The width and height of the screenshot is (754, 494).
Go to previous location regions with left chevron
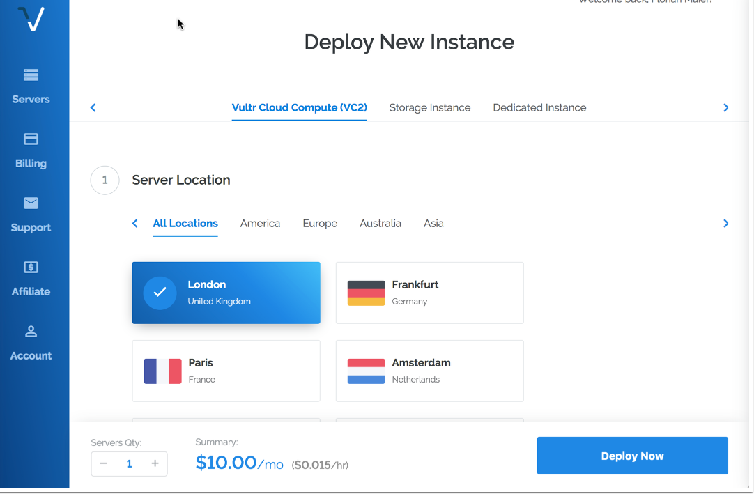tap(135, 223)
